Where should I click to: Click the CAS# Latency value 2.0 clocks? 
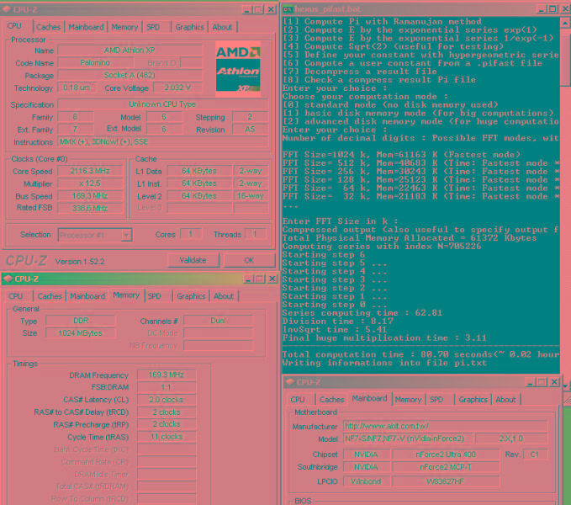pos(167,400)
